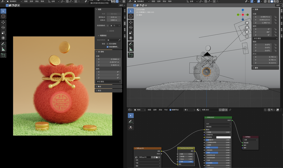Open 全部 target dropdown in 材质输出 node

[251, 140]
